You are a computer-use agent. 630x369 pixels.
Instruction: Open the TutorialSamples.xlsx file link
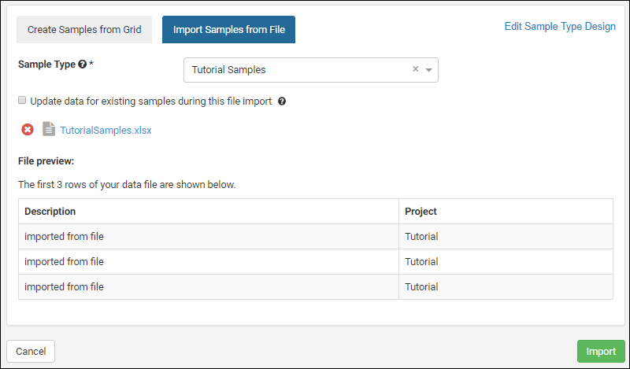(106, 131)
